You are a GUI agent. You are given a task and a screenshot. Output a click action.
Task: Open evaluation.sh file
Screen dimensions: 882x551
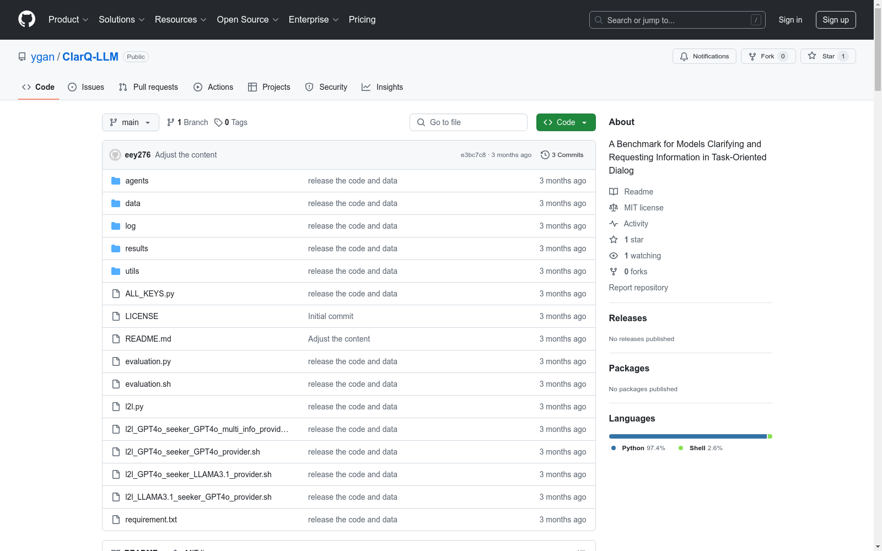click(148, 384)
